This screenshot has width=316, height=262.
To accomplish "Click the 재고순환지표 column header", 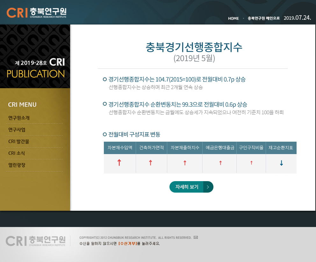I will pos(281,148).
